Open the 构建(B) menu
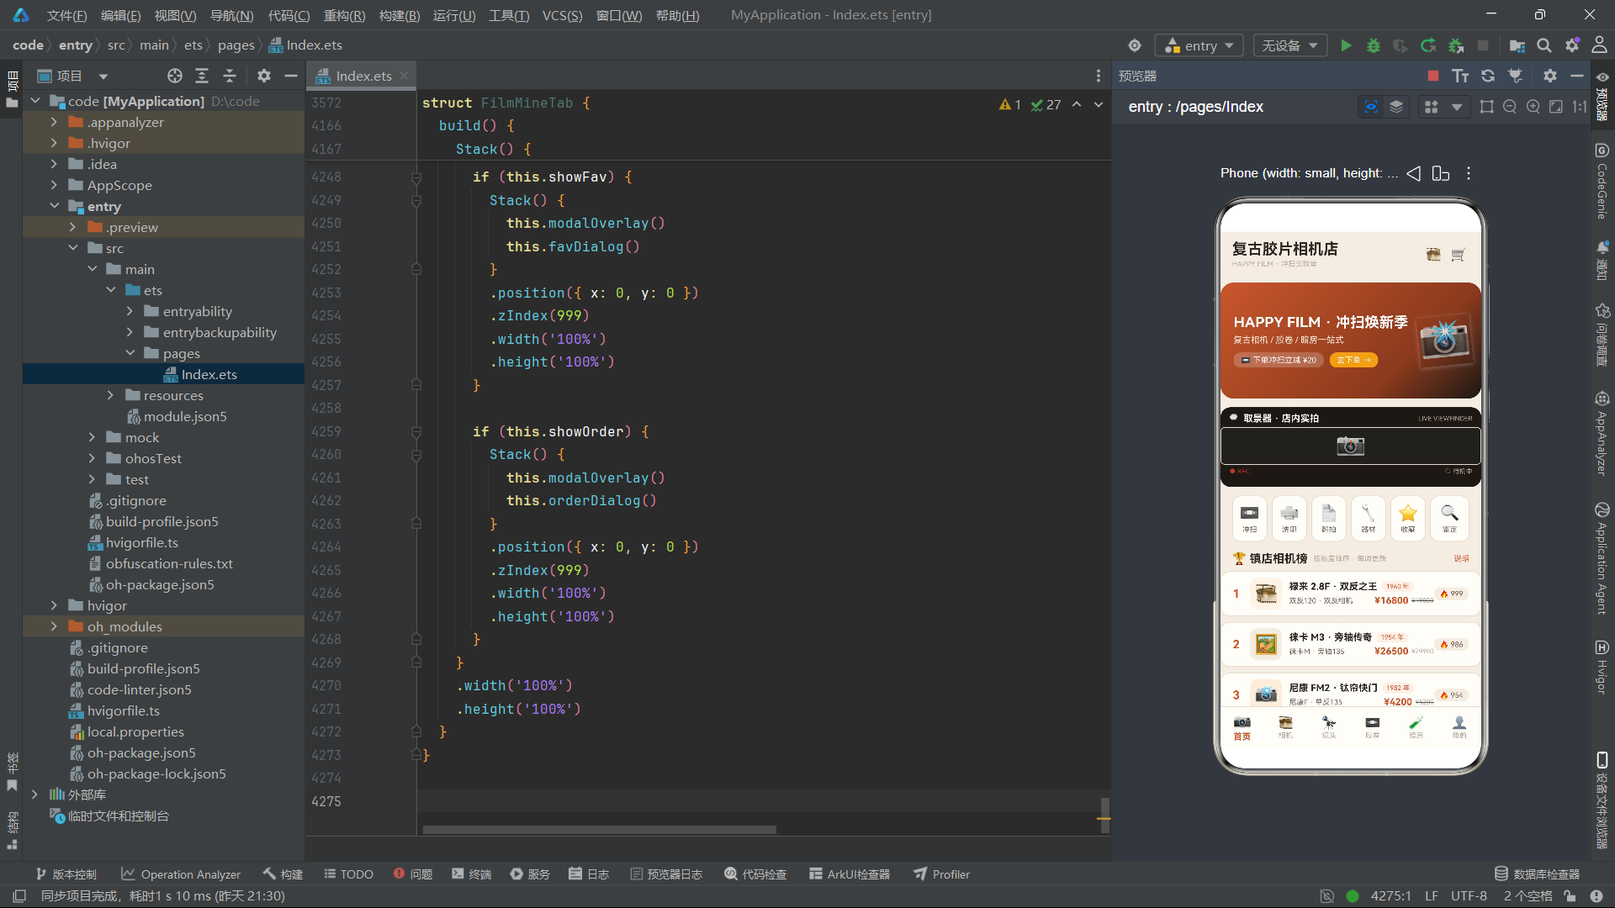The height and width of the screenshot is (908, 1615). (399, 15)
